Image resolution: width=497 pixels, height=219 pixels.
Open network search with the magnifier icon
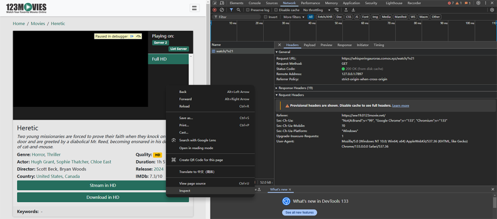click(238, 10)
